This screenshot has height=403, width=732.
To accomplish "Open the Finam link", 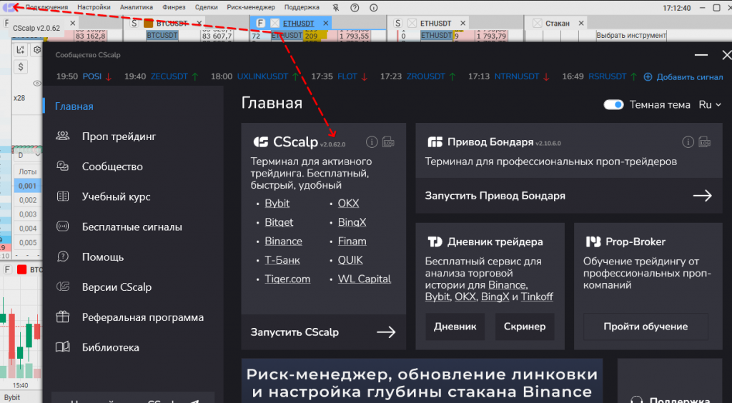I will (x=352, y=241).
